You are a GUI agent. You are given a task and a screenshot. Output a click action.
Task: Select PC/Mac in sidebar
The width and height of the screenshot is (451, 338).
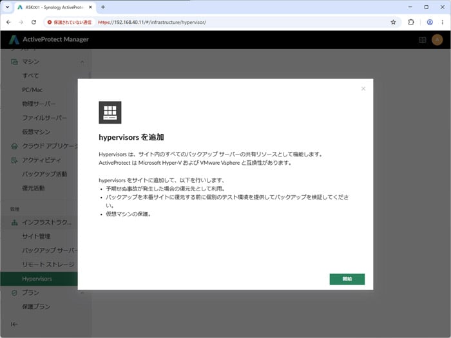coord(32,89)
